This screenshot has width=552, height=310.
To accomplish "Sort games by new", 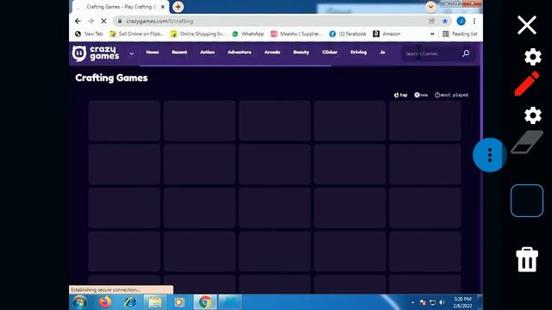I will pyautogui.click(x=421, y=95).
